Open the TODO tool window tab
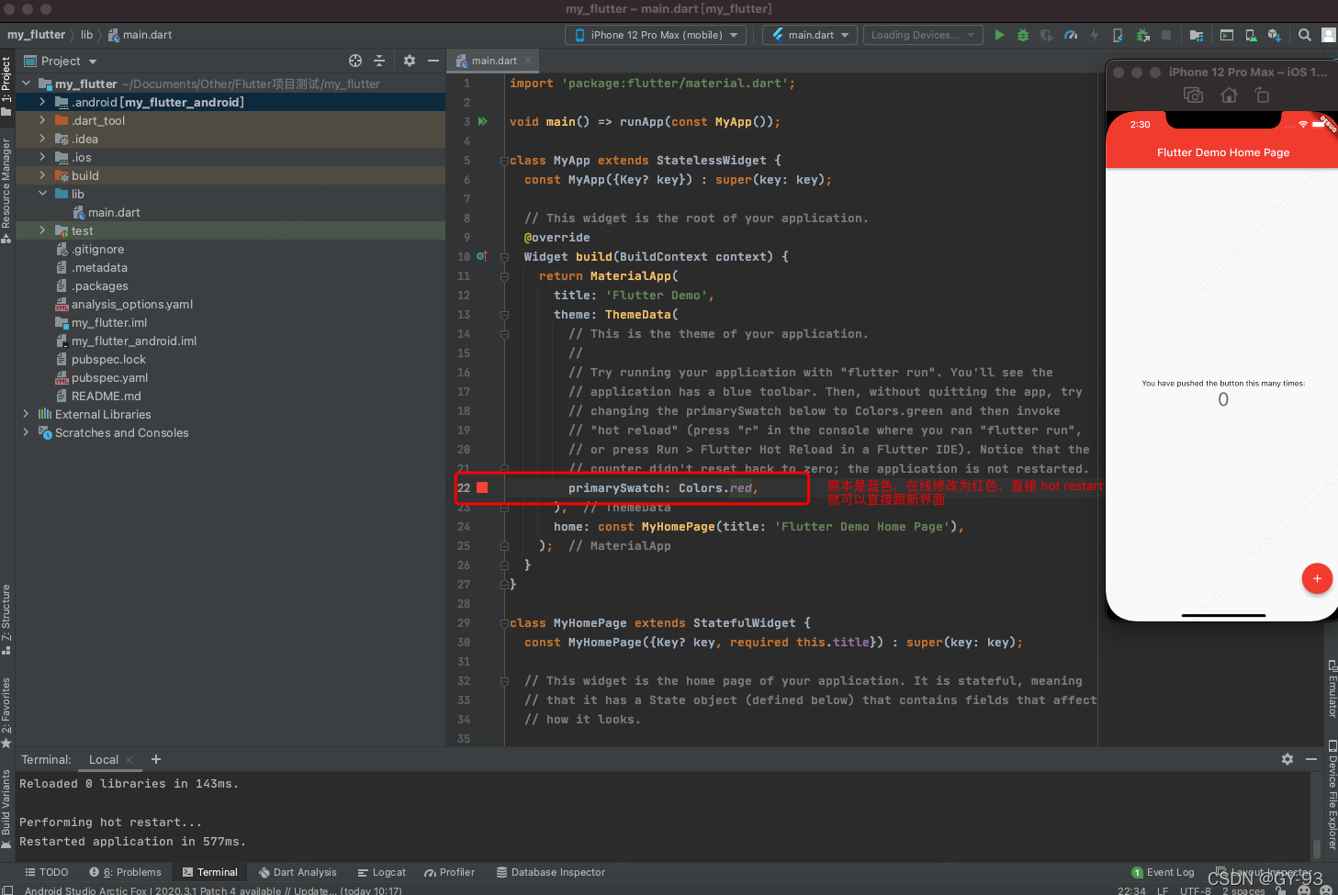 (x=47, y=872)
